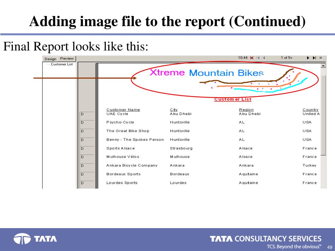This screenshot has width=335, height=251.
Task: Select the Customer List report title
Action: pyautogui.click(x=233, y=99)
